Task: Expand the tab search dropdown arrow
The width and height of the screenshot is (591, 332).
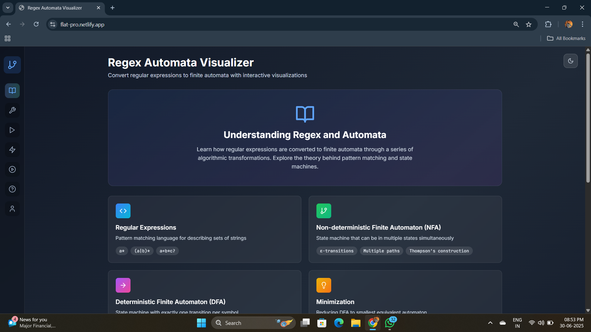Action: pos(8,8)
